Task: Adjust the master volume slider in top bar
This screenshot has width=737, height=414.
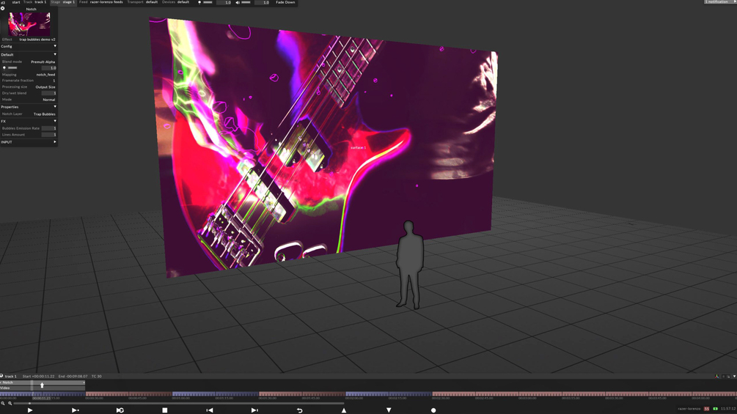Action: pyautogui.click(x=246, y=2)
